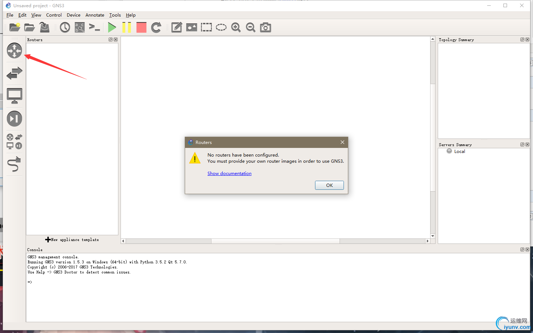Float the Servers Summary panel
The height and width of the screenshot is (333, 533).
pyautogui.click(x=522, y=145)
